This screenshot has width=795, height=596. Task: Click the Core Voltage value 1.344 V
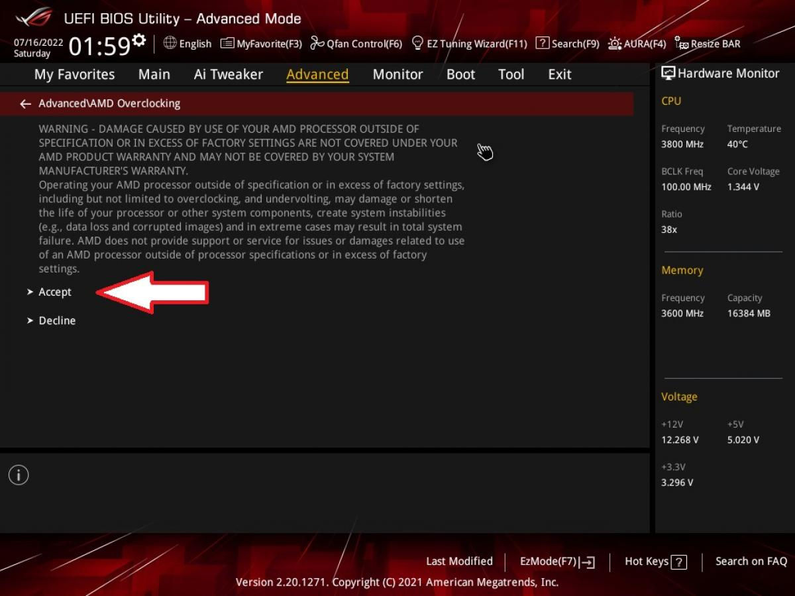743,187
